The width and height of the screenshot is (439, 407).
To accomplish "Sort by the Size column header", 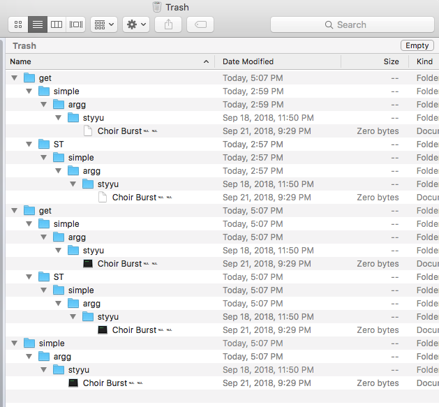I will click(375, 61).
